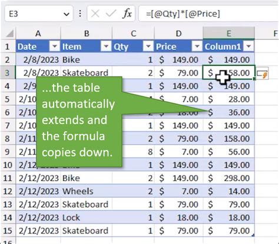Click the 14.00 total in row 12

point(229,191)
